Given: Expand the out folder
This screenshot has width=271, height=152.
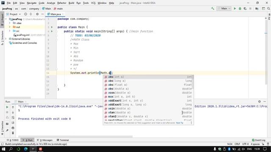Looking at the screenshot, I should click(10, 27).
